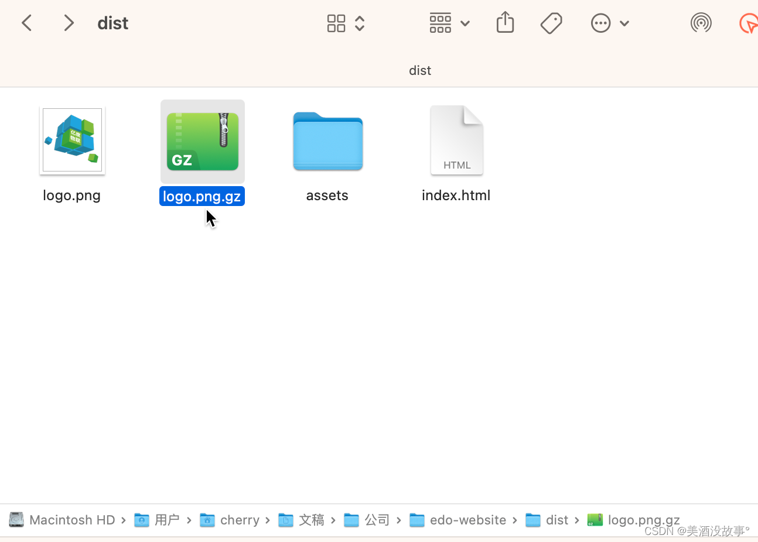758x542 pixels.
Task: Click the Share toolbar button
Action: pyautogui.click(x=505, y=23)
